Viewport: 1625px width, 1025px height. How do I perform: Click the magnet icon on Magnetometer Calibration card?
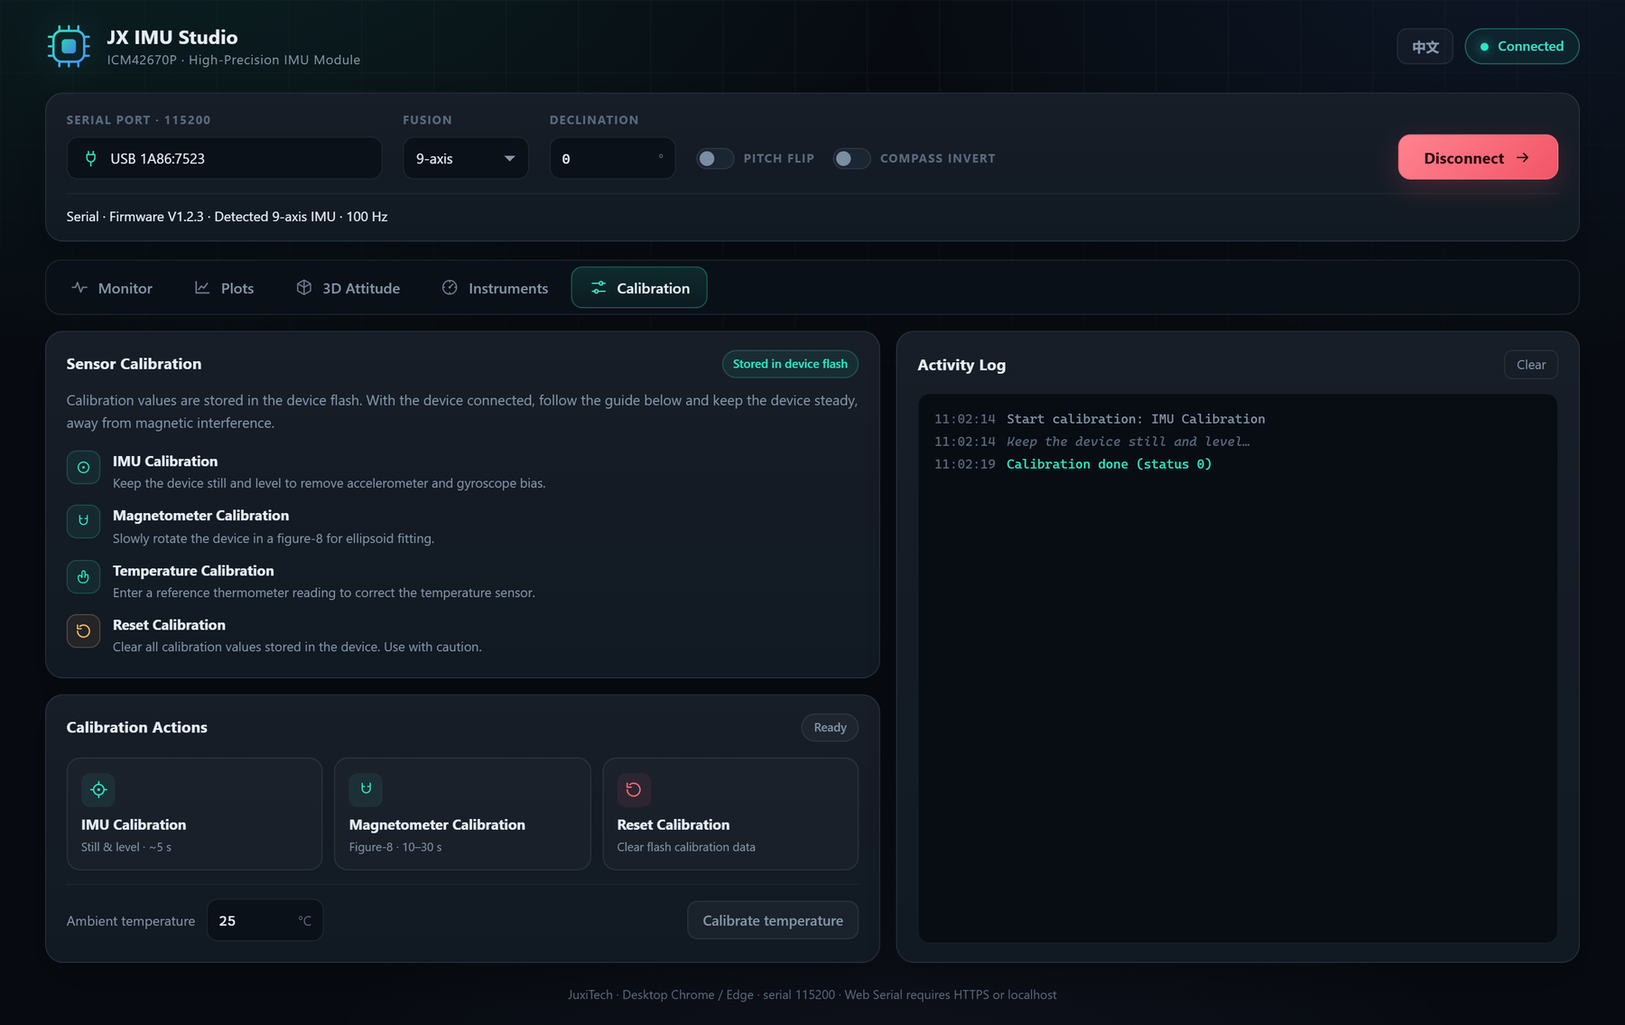[366, 789]
